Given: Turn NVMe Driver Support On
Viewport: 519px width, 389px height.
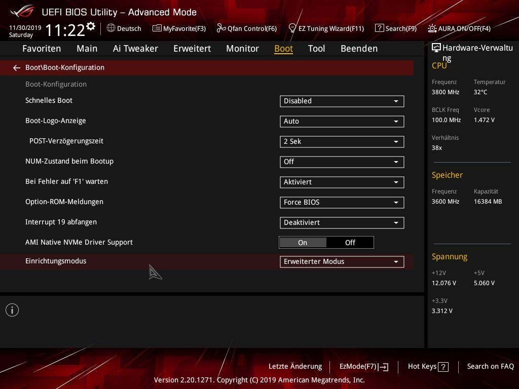Looking at the screenshot, I should [303, 243].
